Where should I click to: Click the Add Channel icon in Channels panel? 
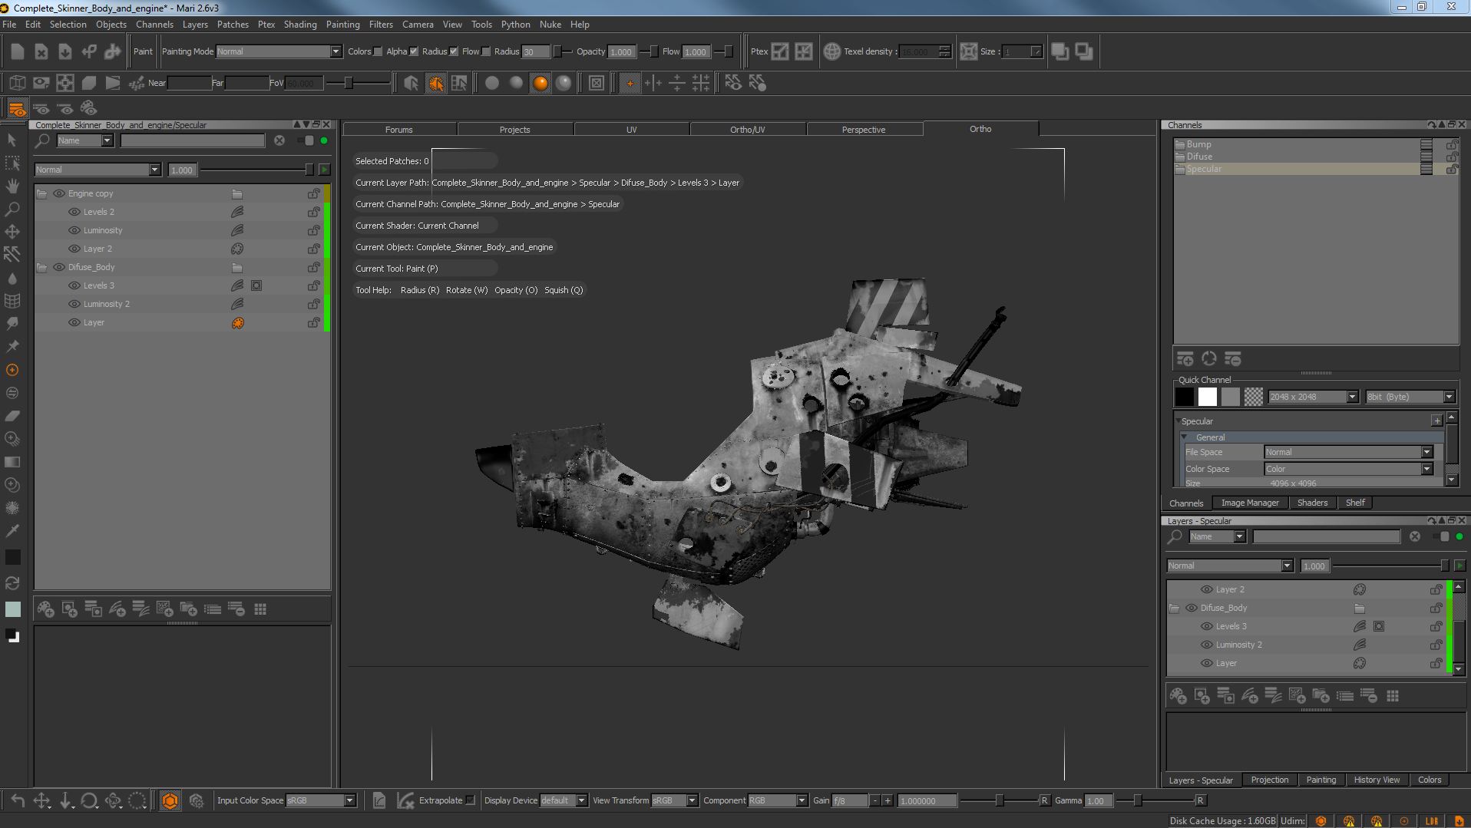coord(1185,358)
